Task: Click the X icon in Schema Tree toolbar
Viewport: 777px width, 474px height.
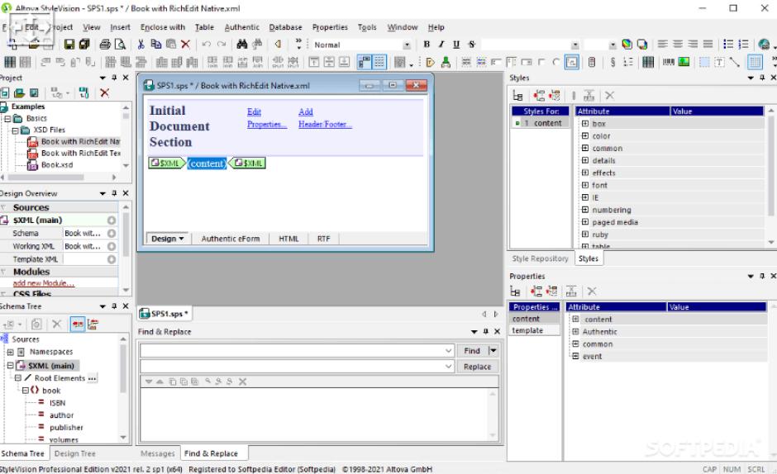Action: pyautogui.click(x=56, y=324)
